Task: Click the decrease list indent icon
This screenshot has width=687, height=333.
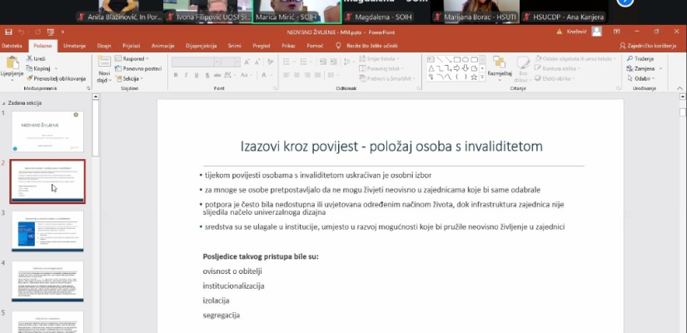Action: tap(323, 62)
